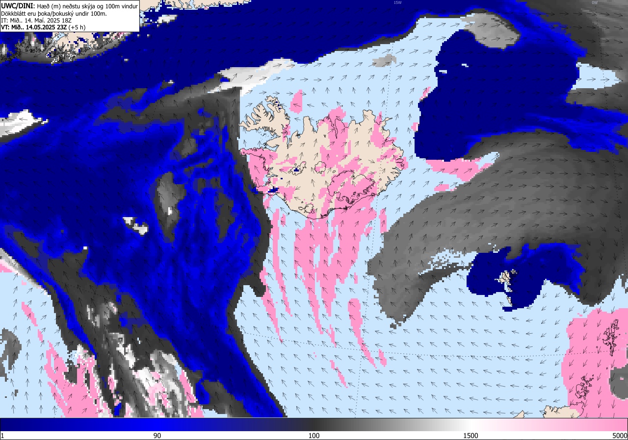Click the '15W' longitude label
This screenshot has height=440, width=628.
pos(397,2)
